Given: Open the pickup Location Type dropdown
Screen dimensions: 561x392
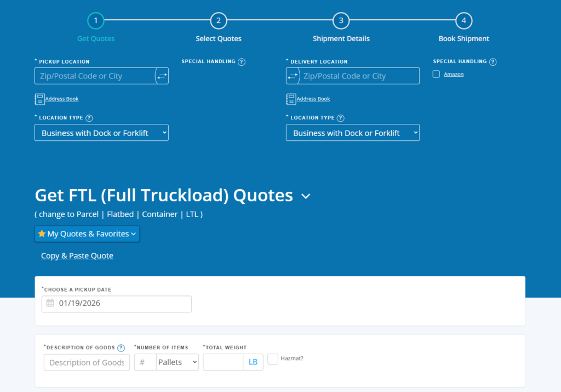Looking at the screenshot, I should click(x=101, y=132).
